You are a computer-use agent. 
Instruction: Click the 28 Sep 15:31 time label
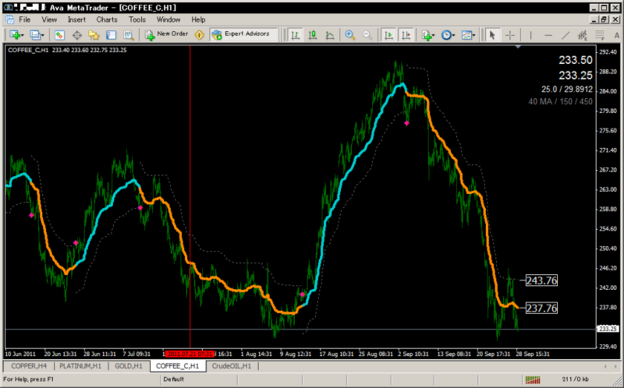533,354
